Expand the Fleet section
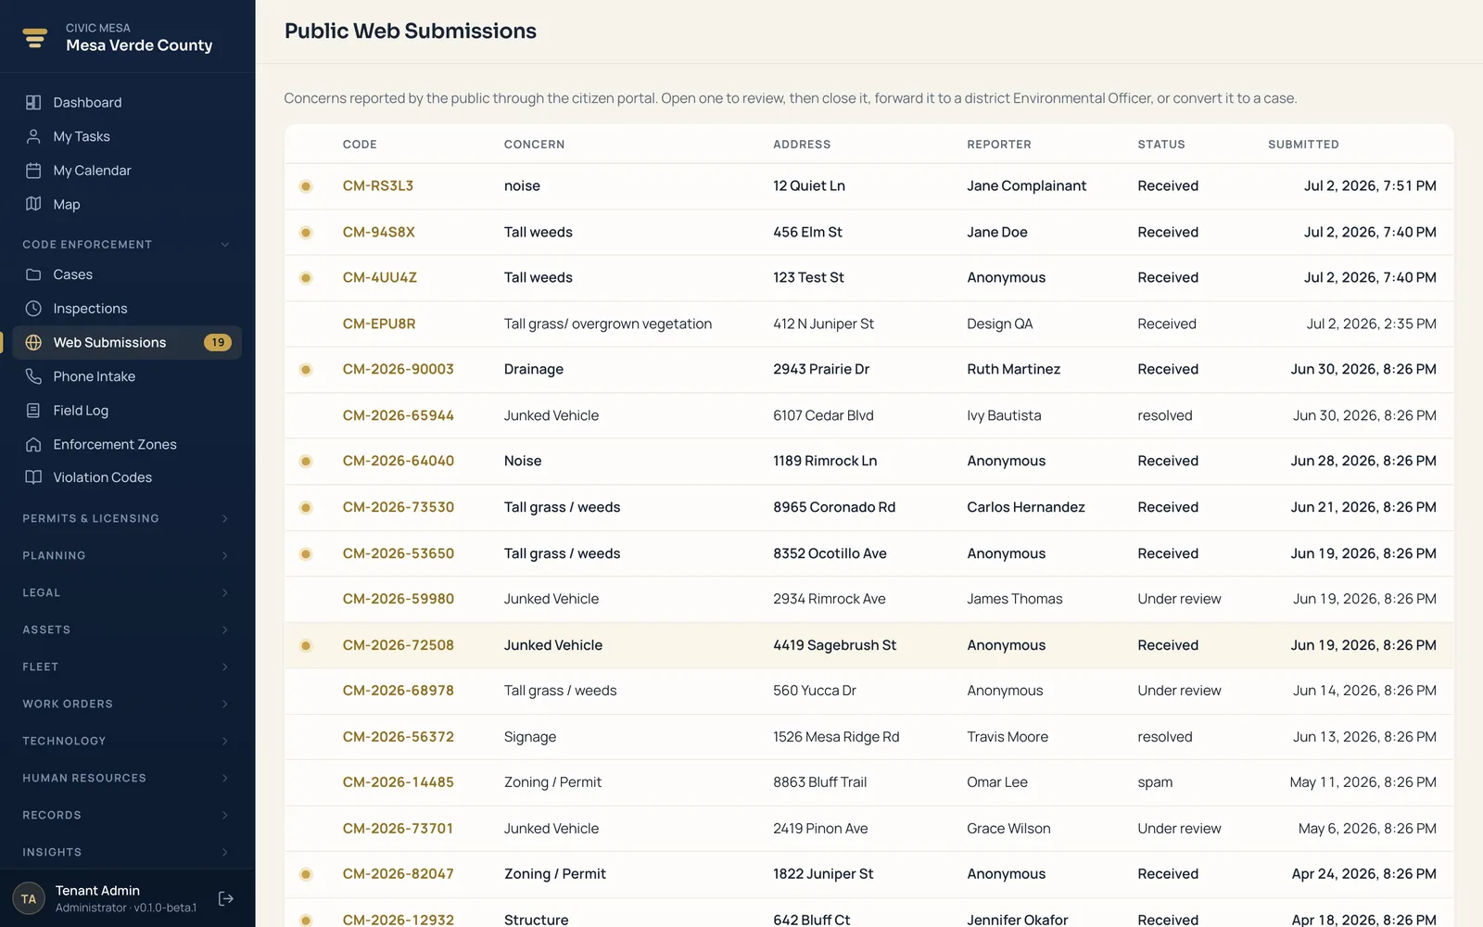Viewport: 1483px width, 927px height. point(127,667)
